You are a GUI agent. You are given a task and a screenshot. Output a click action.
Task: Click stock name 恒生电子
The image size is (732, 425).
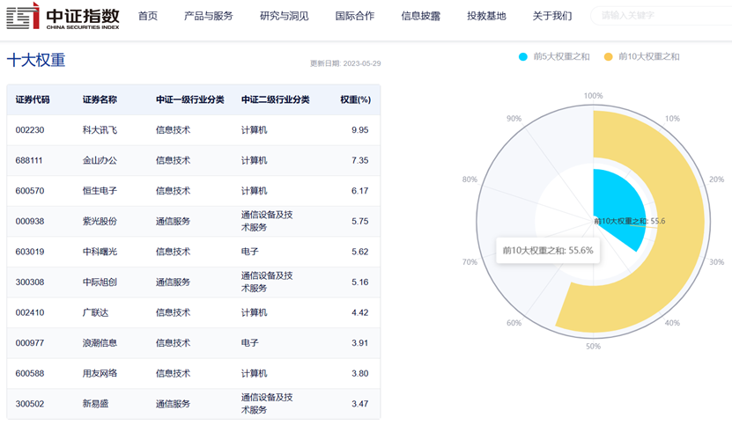100,191
